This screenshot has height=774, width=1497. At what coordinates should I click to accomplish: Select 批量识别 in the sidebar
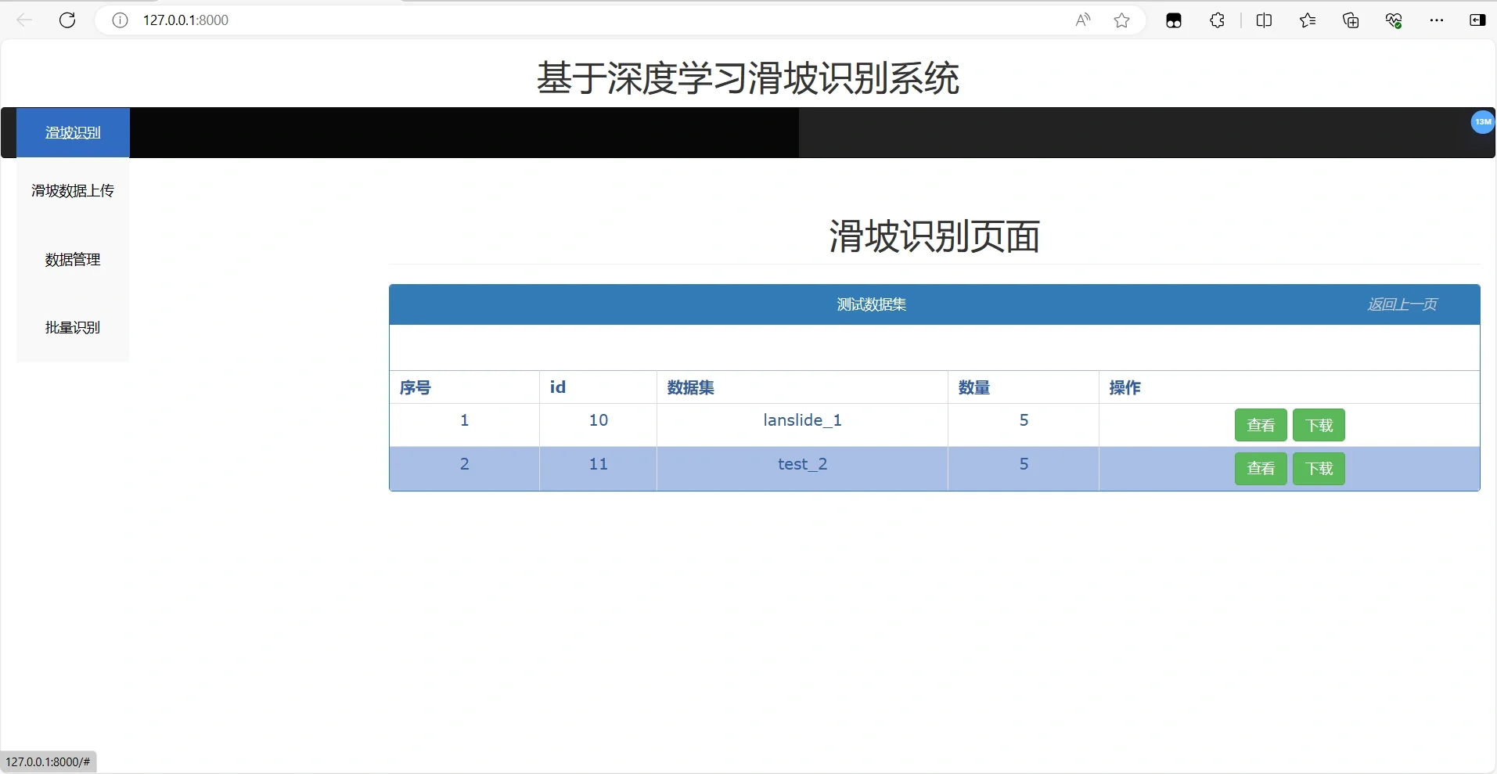73,327
